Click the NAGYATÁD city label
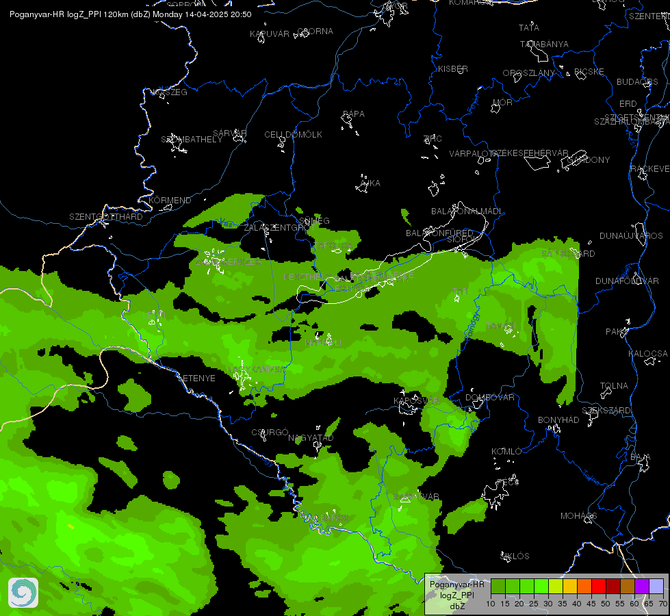 pos(311,438)
